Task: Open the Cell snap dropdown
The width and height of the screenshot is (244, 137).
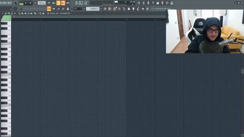Action: point(78,9)
